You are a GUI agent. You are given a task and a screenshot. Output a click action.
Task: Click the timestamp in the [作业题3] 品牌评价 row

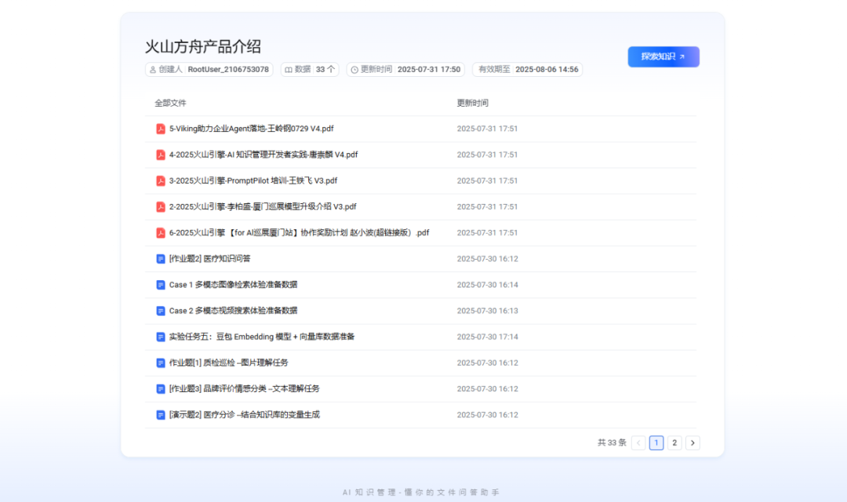click(x=487, y=388)
